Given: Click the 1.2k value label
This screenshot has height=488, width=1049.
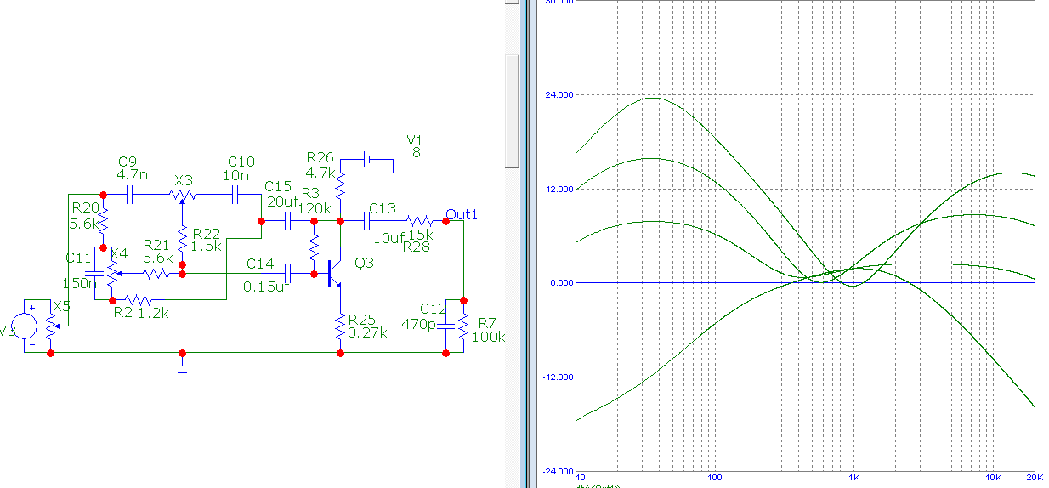Looking at the screenshot, I should tap(154, 313).
